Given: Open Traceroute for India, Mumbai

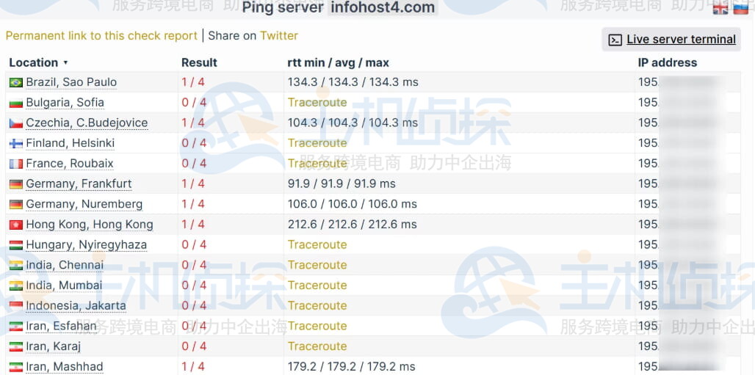Looking at the screenshot, I should pos(317,285).
